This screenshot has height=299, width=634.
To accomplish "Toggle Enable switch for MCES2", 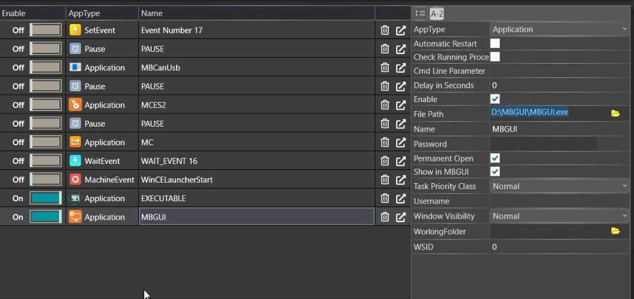I will pyautogui.click(x=46, y=105).
